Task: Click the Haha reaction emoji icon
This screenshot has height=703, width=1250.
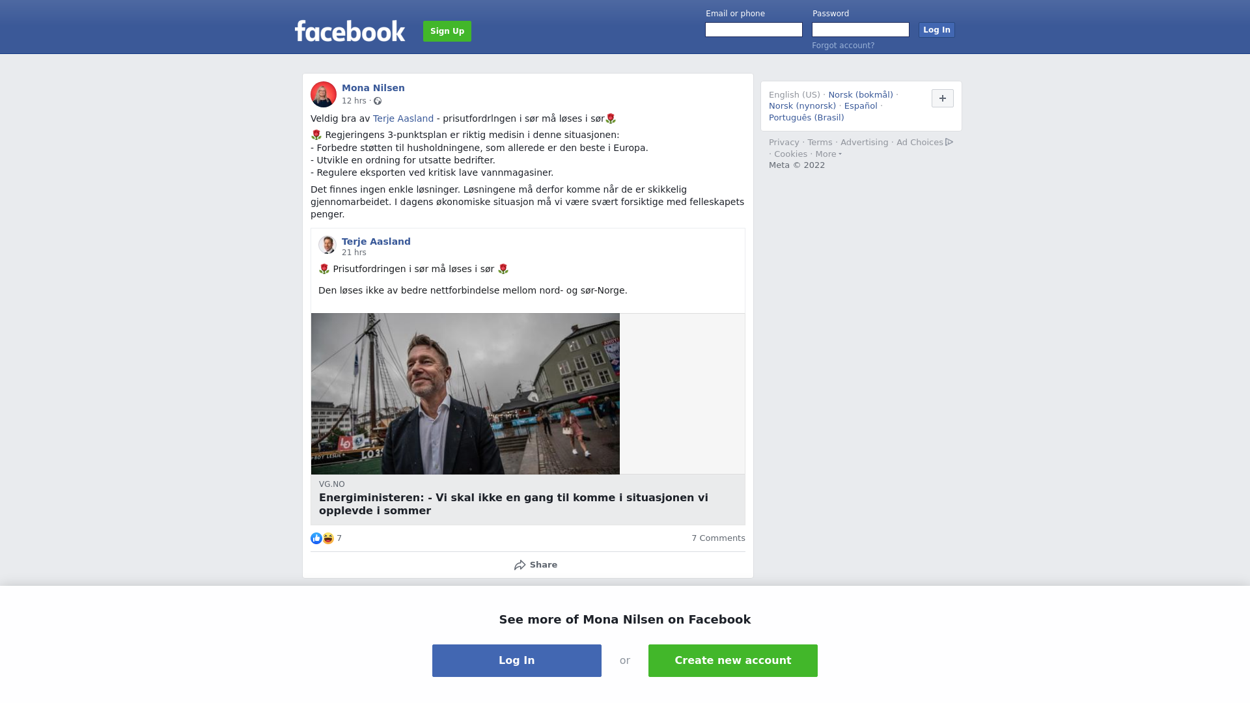Action: 328,538
